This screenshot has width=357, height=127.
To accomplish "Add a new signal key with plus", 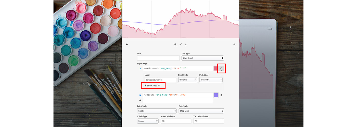I will click(x=140, y=100).
